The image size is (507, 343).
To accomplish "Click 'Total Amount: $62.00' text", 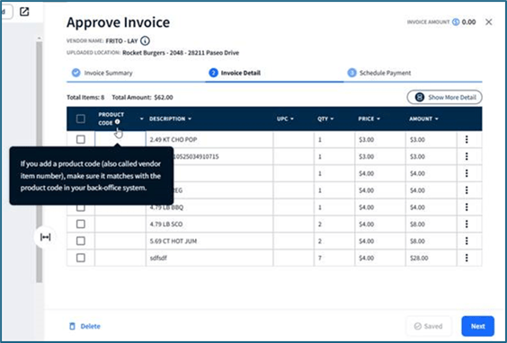I will click(x=142, y=97).
